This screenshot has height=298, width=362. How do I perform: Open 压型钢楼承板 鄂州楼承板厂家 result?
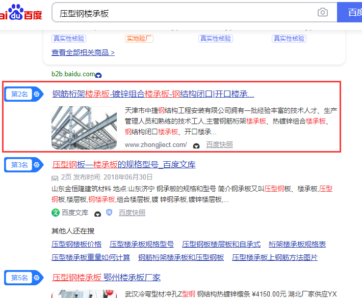[x=106, y=278]
